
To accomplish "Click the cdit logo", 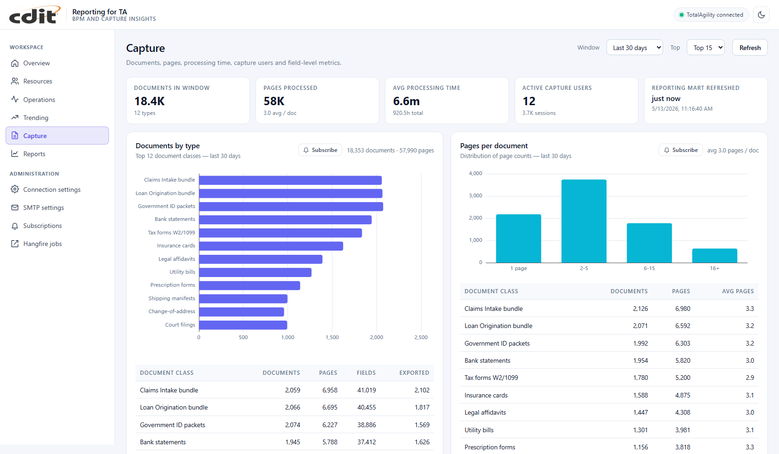I will pos(35,15).
